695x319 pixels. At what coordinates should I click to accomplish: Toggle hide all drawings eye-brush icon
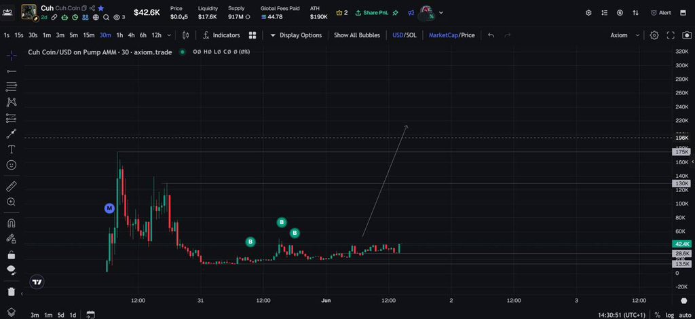pos(12,270)
